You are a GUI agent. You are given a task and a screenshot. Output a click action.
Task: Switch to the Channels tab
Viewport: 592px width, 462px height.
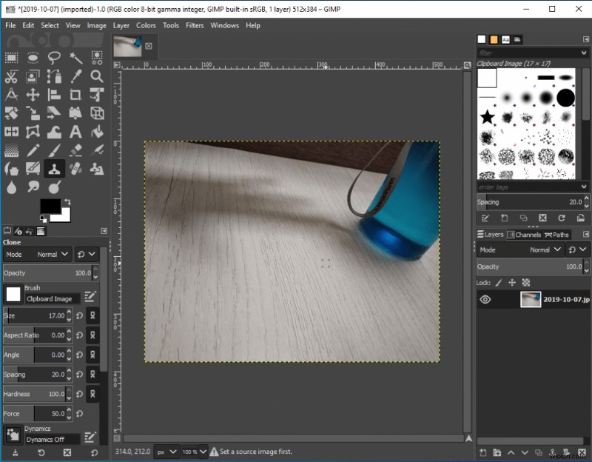pyautogui.click(x=525, y=234)
